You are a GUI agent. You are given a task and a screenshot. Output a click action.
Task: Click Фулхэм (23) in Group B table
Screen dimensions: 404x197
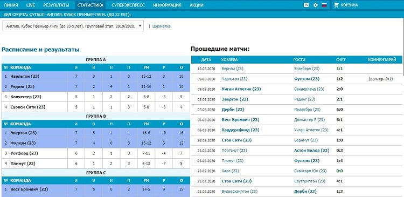23,143
